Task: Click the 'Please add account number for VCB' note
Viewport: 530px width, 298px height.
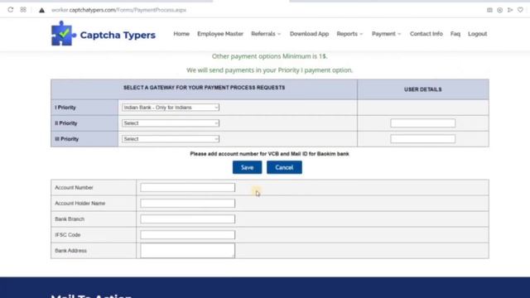Action: click(x=269, y=154)
